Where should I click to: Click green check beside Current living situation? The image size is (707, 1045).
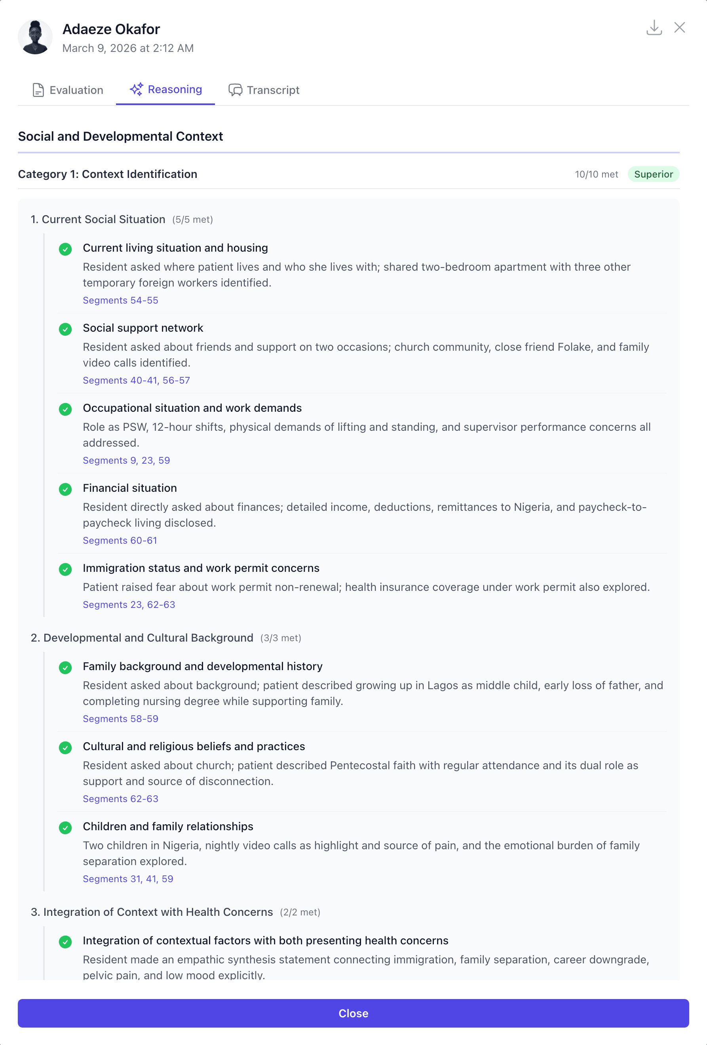point(65,249)
